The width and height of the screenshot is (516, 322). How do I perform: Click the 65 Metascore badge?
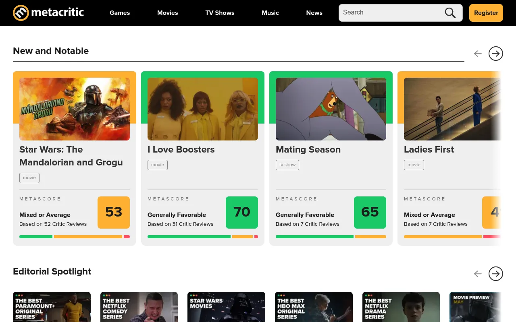(x=370, y=213)
